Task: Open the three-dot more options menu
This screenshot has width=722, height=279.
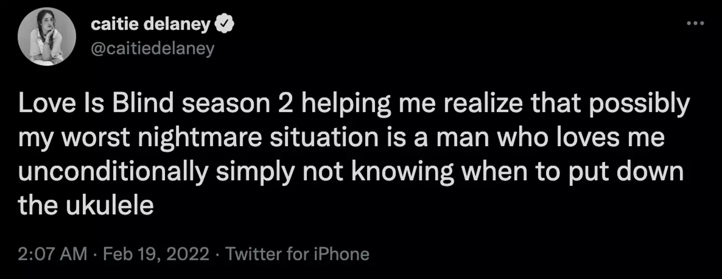Action: [x=696, y=24]
